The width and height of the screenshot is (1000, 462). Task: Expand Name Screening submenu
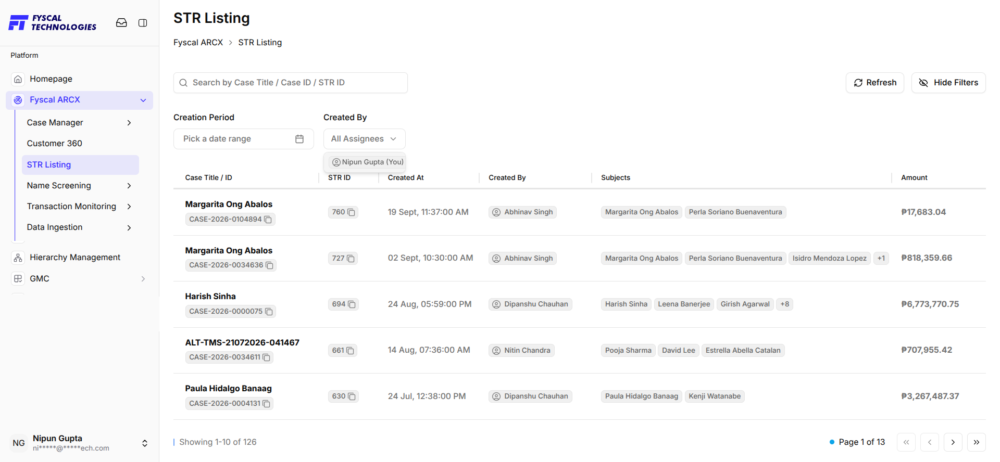129,186
